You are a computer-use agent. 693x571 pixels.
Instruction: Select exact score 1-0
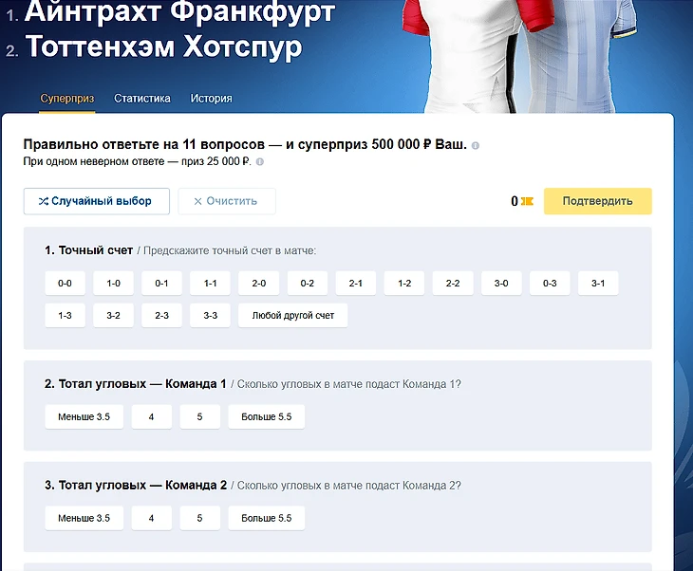[113, 283]
